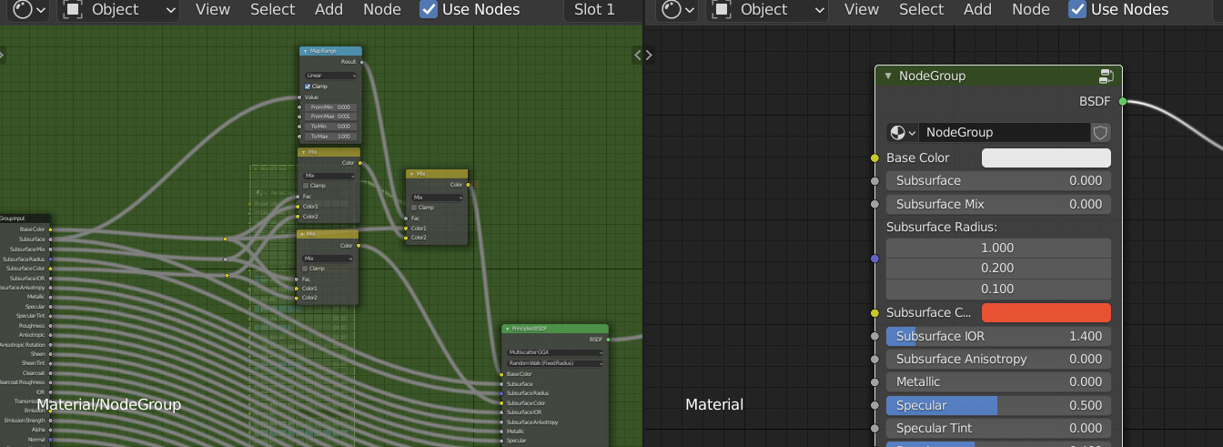Click the white Base Color swatch
Image resolution: width=1223 pixels, height=447 pixels.
pos(1046,157)
